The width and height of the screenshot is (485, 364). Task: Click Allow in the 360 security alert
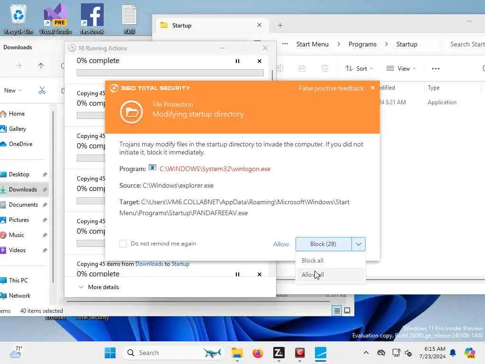click(x=281, y=244)
